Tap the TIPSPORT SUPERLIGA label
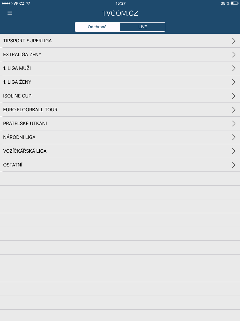This screenshot has width=240, height=321. [27, 41]
